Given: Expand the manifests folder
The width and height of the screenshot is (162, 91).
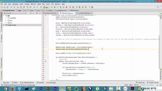Looking at the screenshot, I should point(6,18).
